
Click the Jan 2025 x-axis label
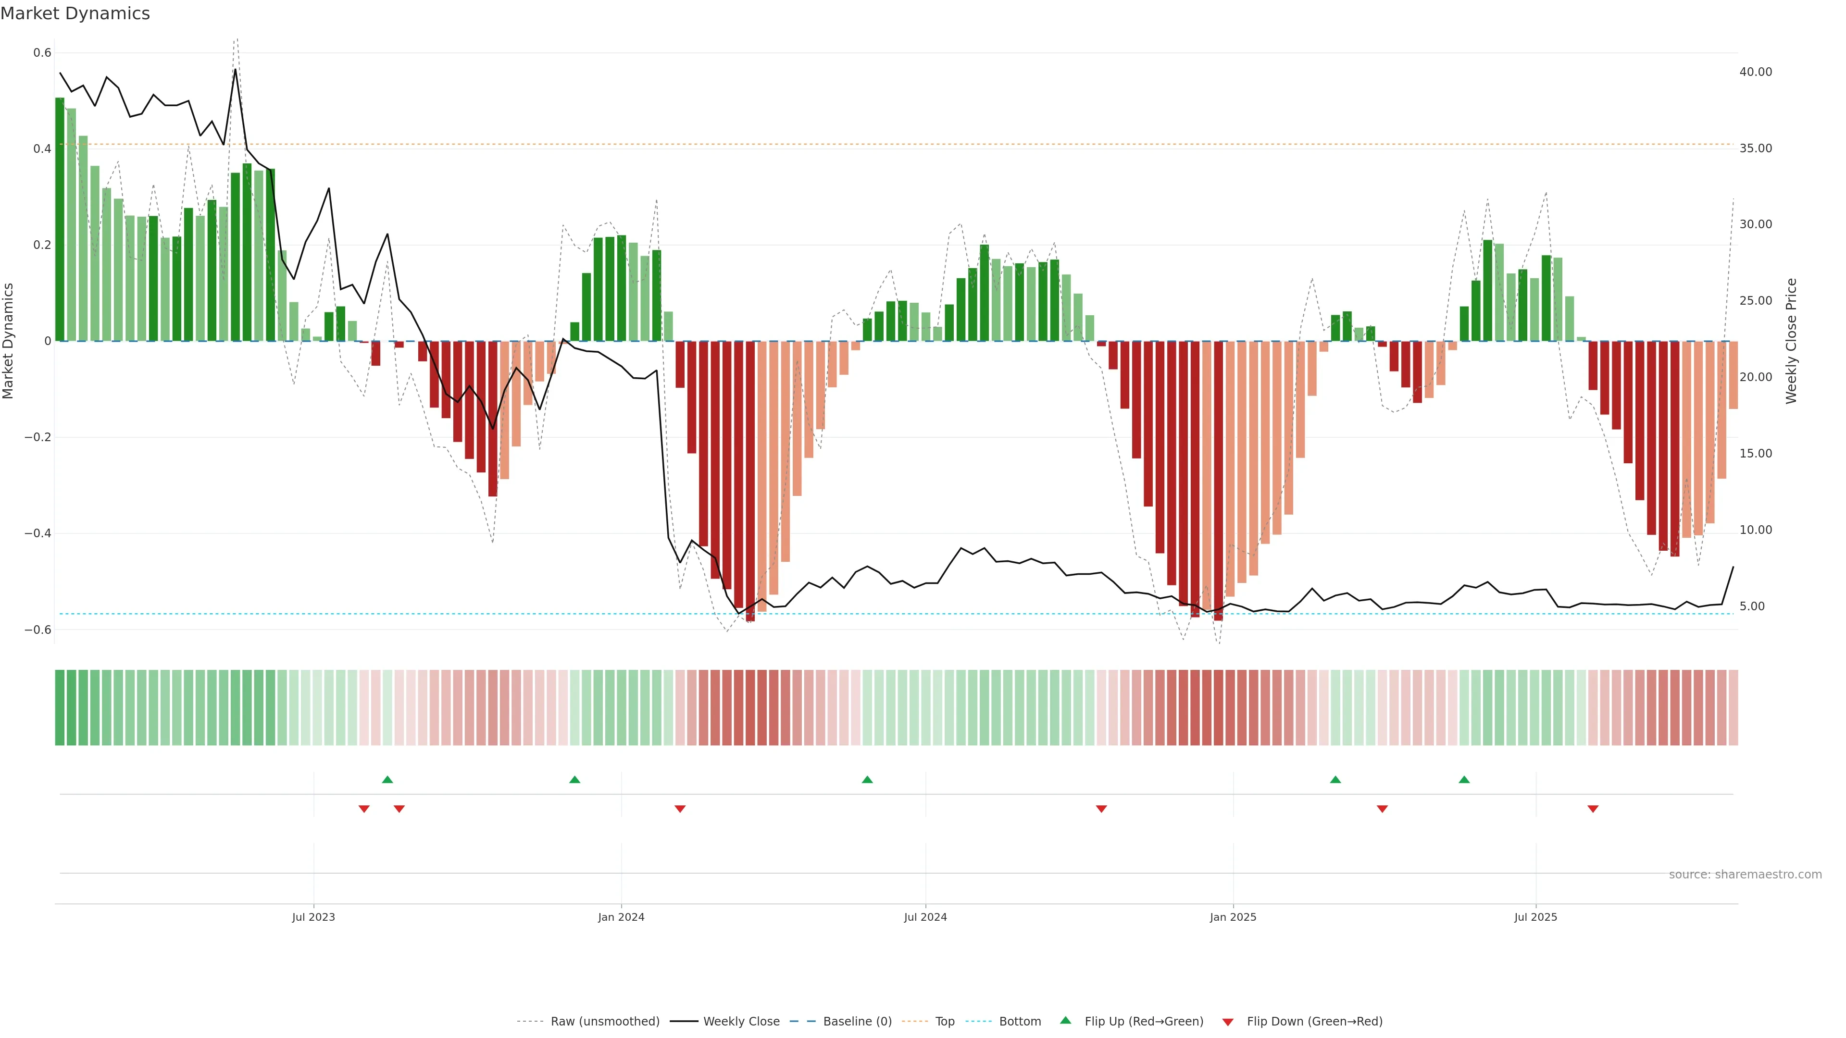1233,918
